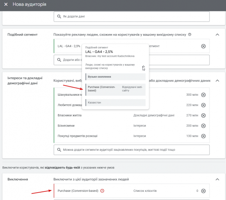
Task: Open help icon for Подібний сегмент description
Action: click(x=190, y=34)
